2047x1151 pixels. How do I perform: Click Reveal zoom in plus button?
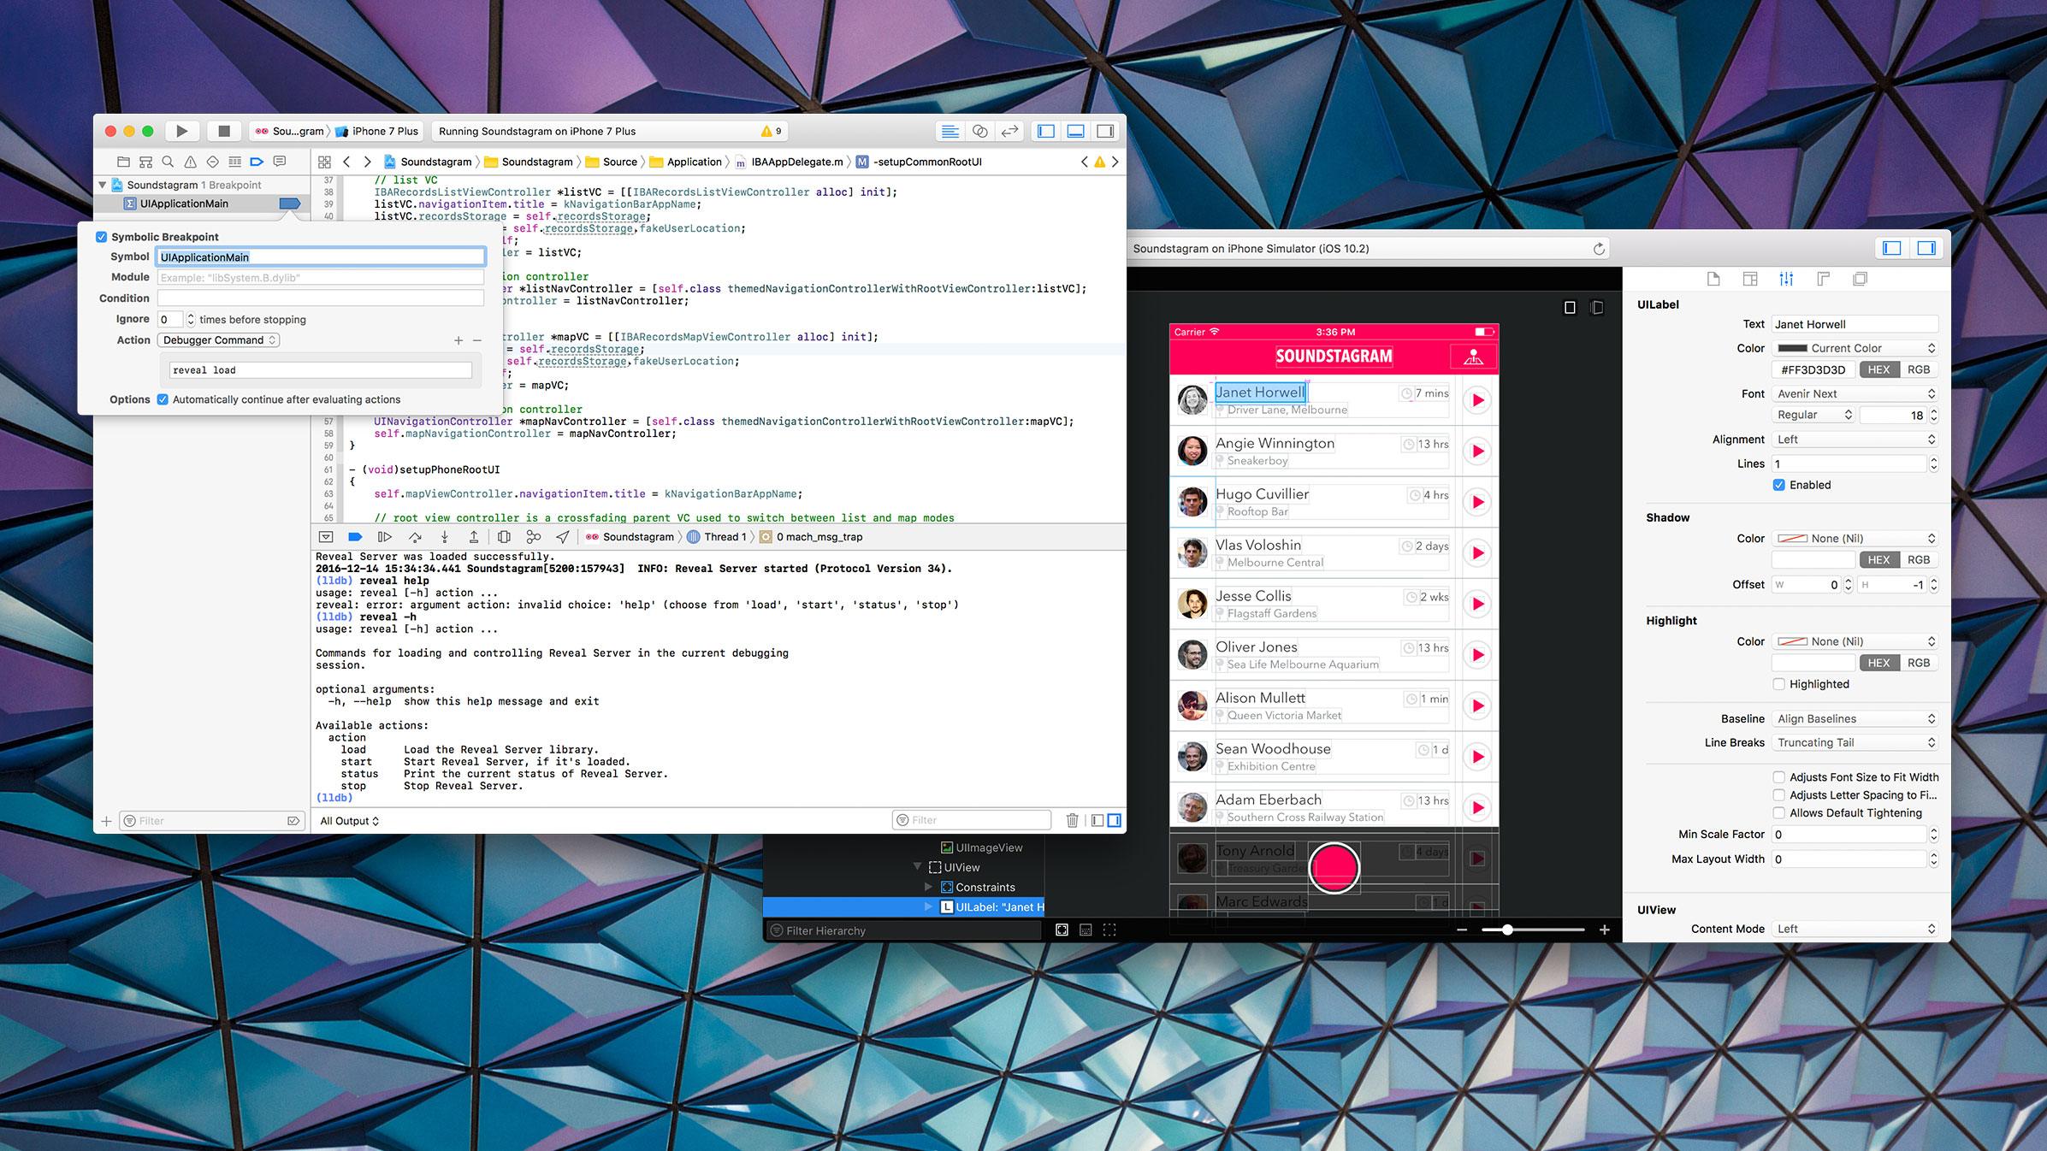tap(1605, 930)
